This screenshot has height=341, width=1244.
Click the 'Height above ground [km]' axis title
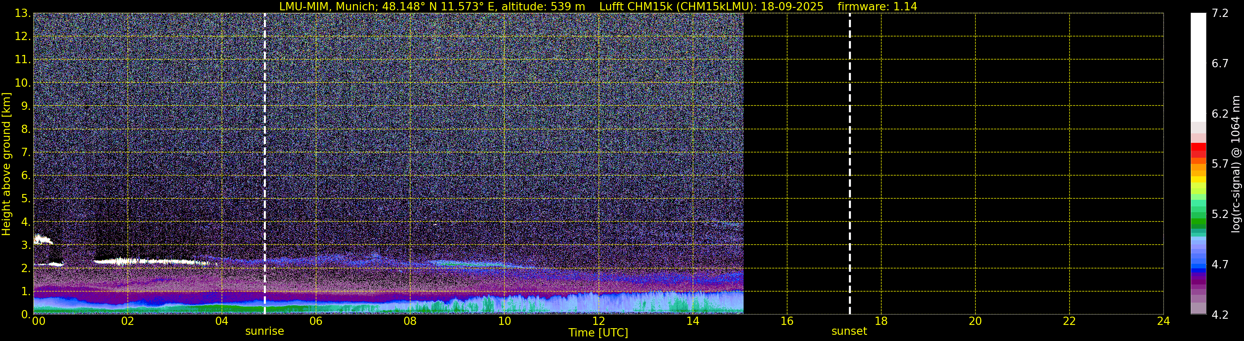pyautogui.click(x=6, y=164)
